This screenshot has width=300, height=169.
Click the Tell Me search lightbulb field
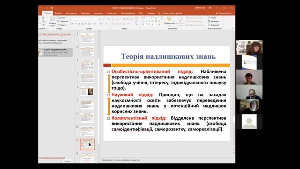pos(170,13)
